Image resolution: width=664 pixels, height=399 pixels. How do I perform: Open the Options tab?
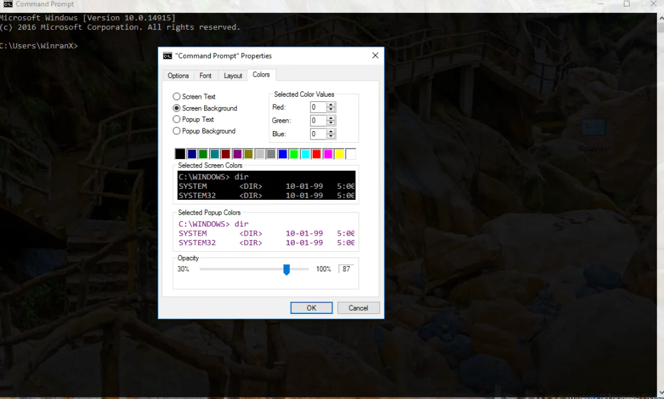(178, 76)
